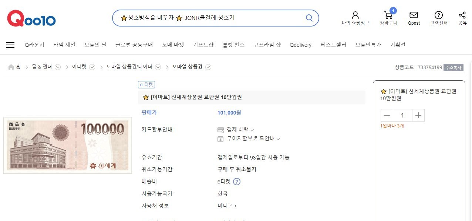Open My Shopping Info profile icon

(355, 15)
